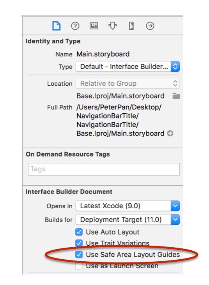Viewport: 209px width, 285px height.
Task: Switch to the Identity inspector icon
Action: (94, 26)
